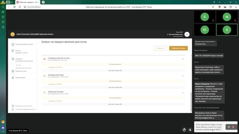Close the Рабочее совещание browser tab
The image size is (239, 134).
[38, 2]
